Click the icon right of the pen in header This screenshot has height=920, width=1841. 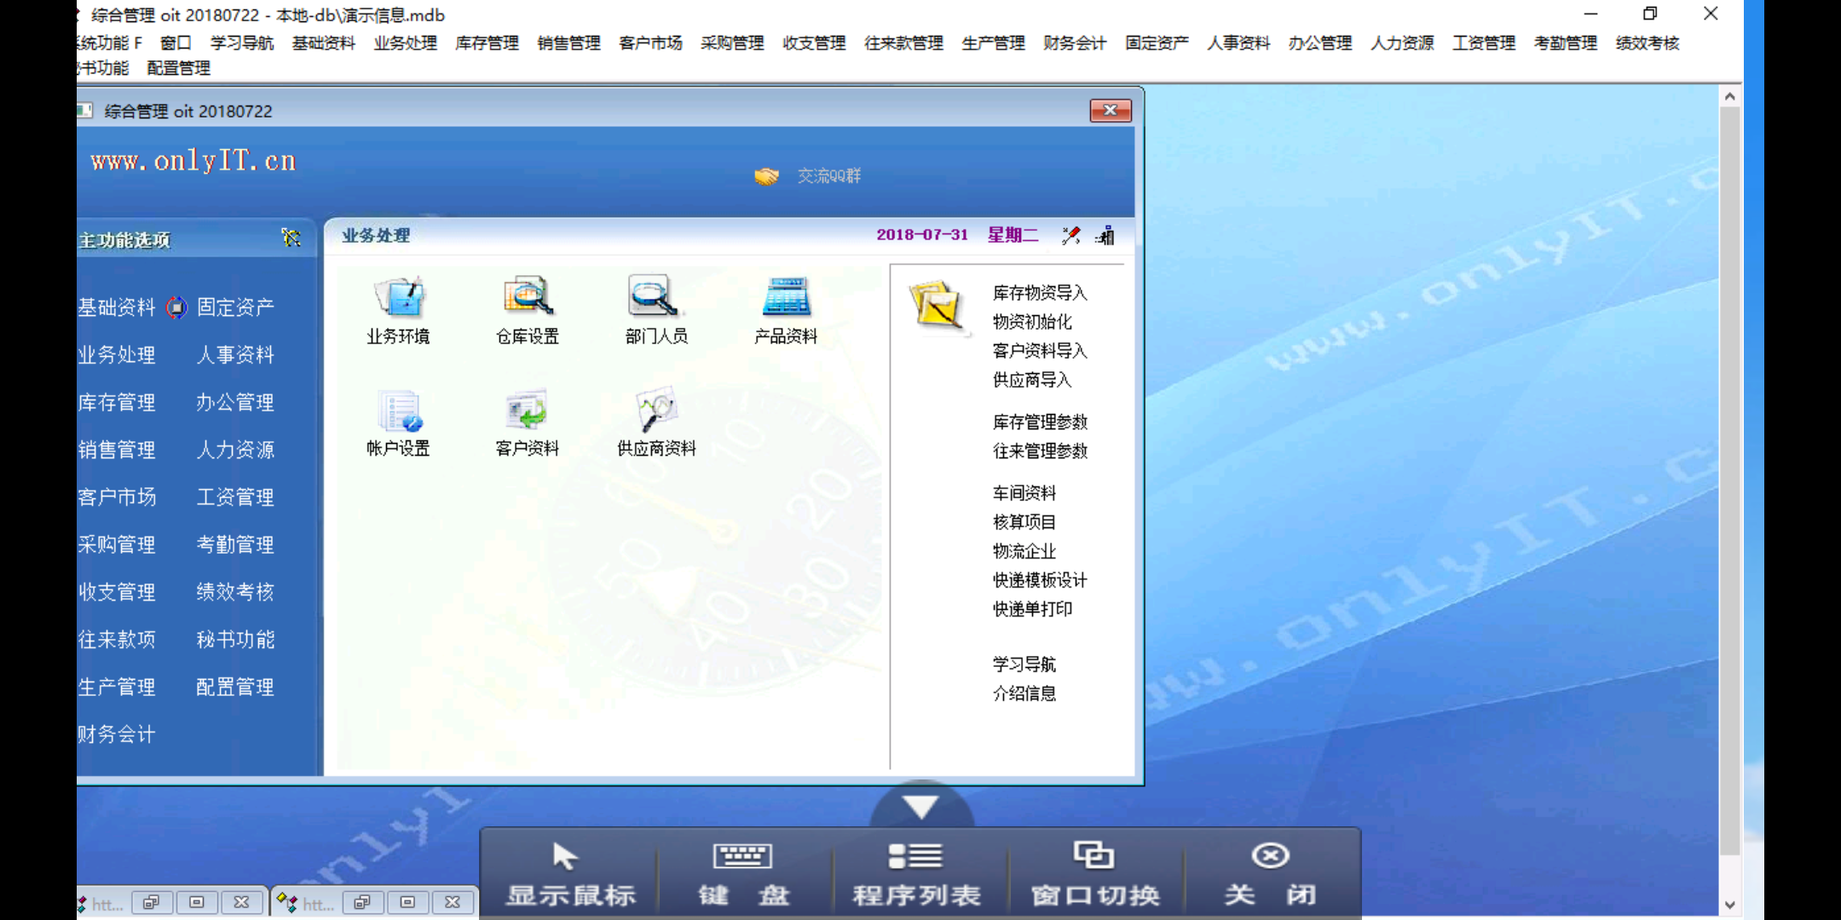[x=1105, y=236]
